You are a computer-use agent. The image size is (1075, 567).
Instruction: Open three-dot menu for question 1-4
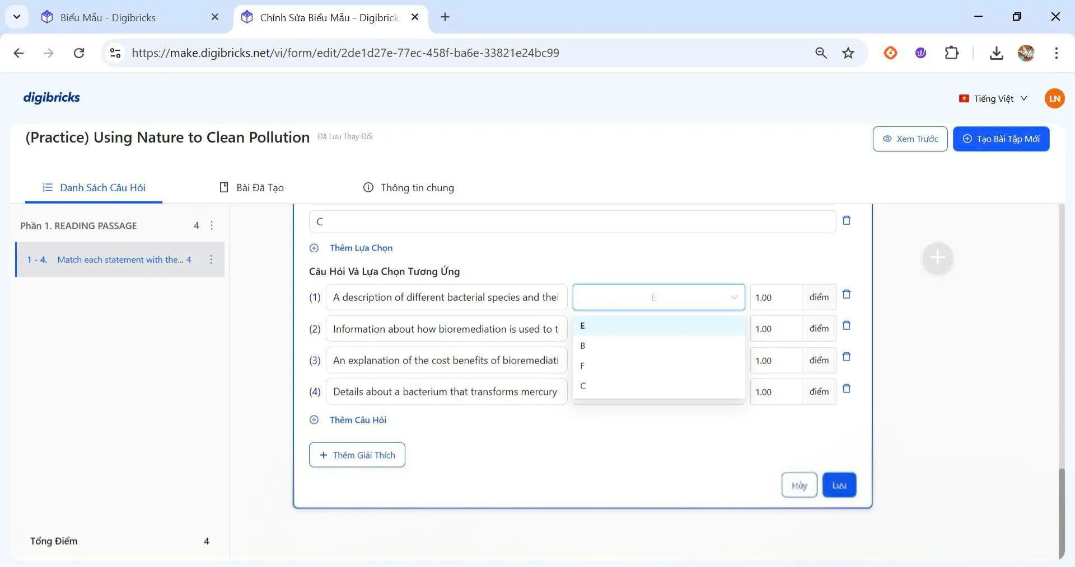click(x=211, y=259)
